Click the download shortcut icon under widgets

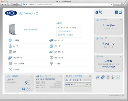[x=108, y=77]
